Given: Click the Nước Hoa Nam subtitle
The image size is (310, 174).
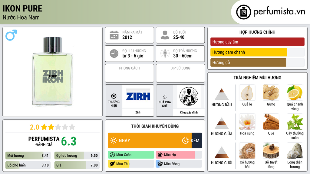Looking at the screenshot, I should pos(21,17).
